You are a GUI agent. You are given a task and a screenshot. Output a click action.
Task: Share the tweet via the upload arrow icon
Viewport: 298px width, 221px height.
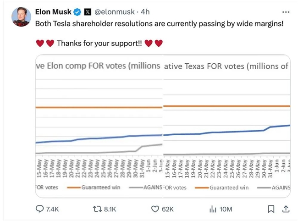click(x=286, y=209)
